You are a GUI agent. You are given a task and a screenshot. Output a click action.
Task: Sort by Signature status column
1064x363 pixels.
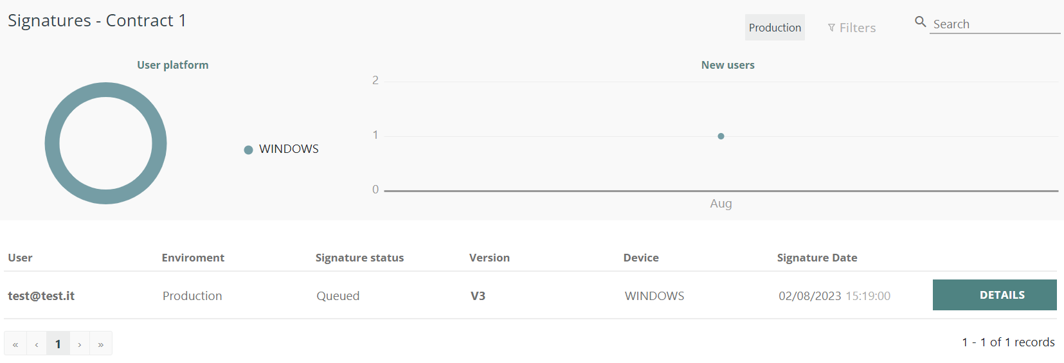click(359, 258)
